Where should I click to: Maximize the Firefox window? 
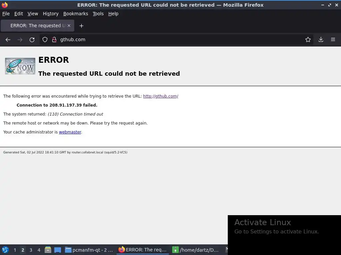pyautogui.click(x=330, y=5)
